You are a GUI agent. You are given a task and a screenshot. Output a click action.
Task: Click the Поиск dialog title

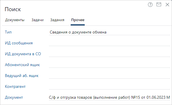[x=13, y=9]
